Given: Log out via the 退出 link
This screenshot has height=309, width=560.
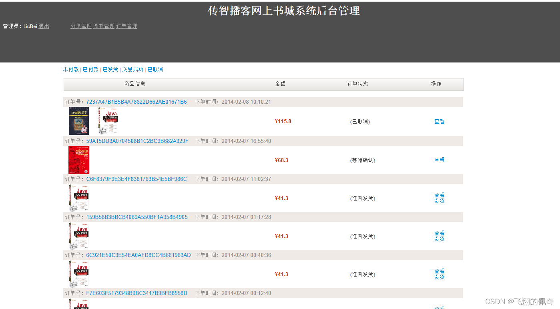Looking at the screenshot, I should (44, 26).
